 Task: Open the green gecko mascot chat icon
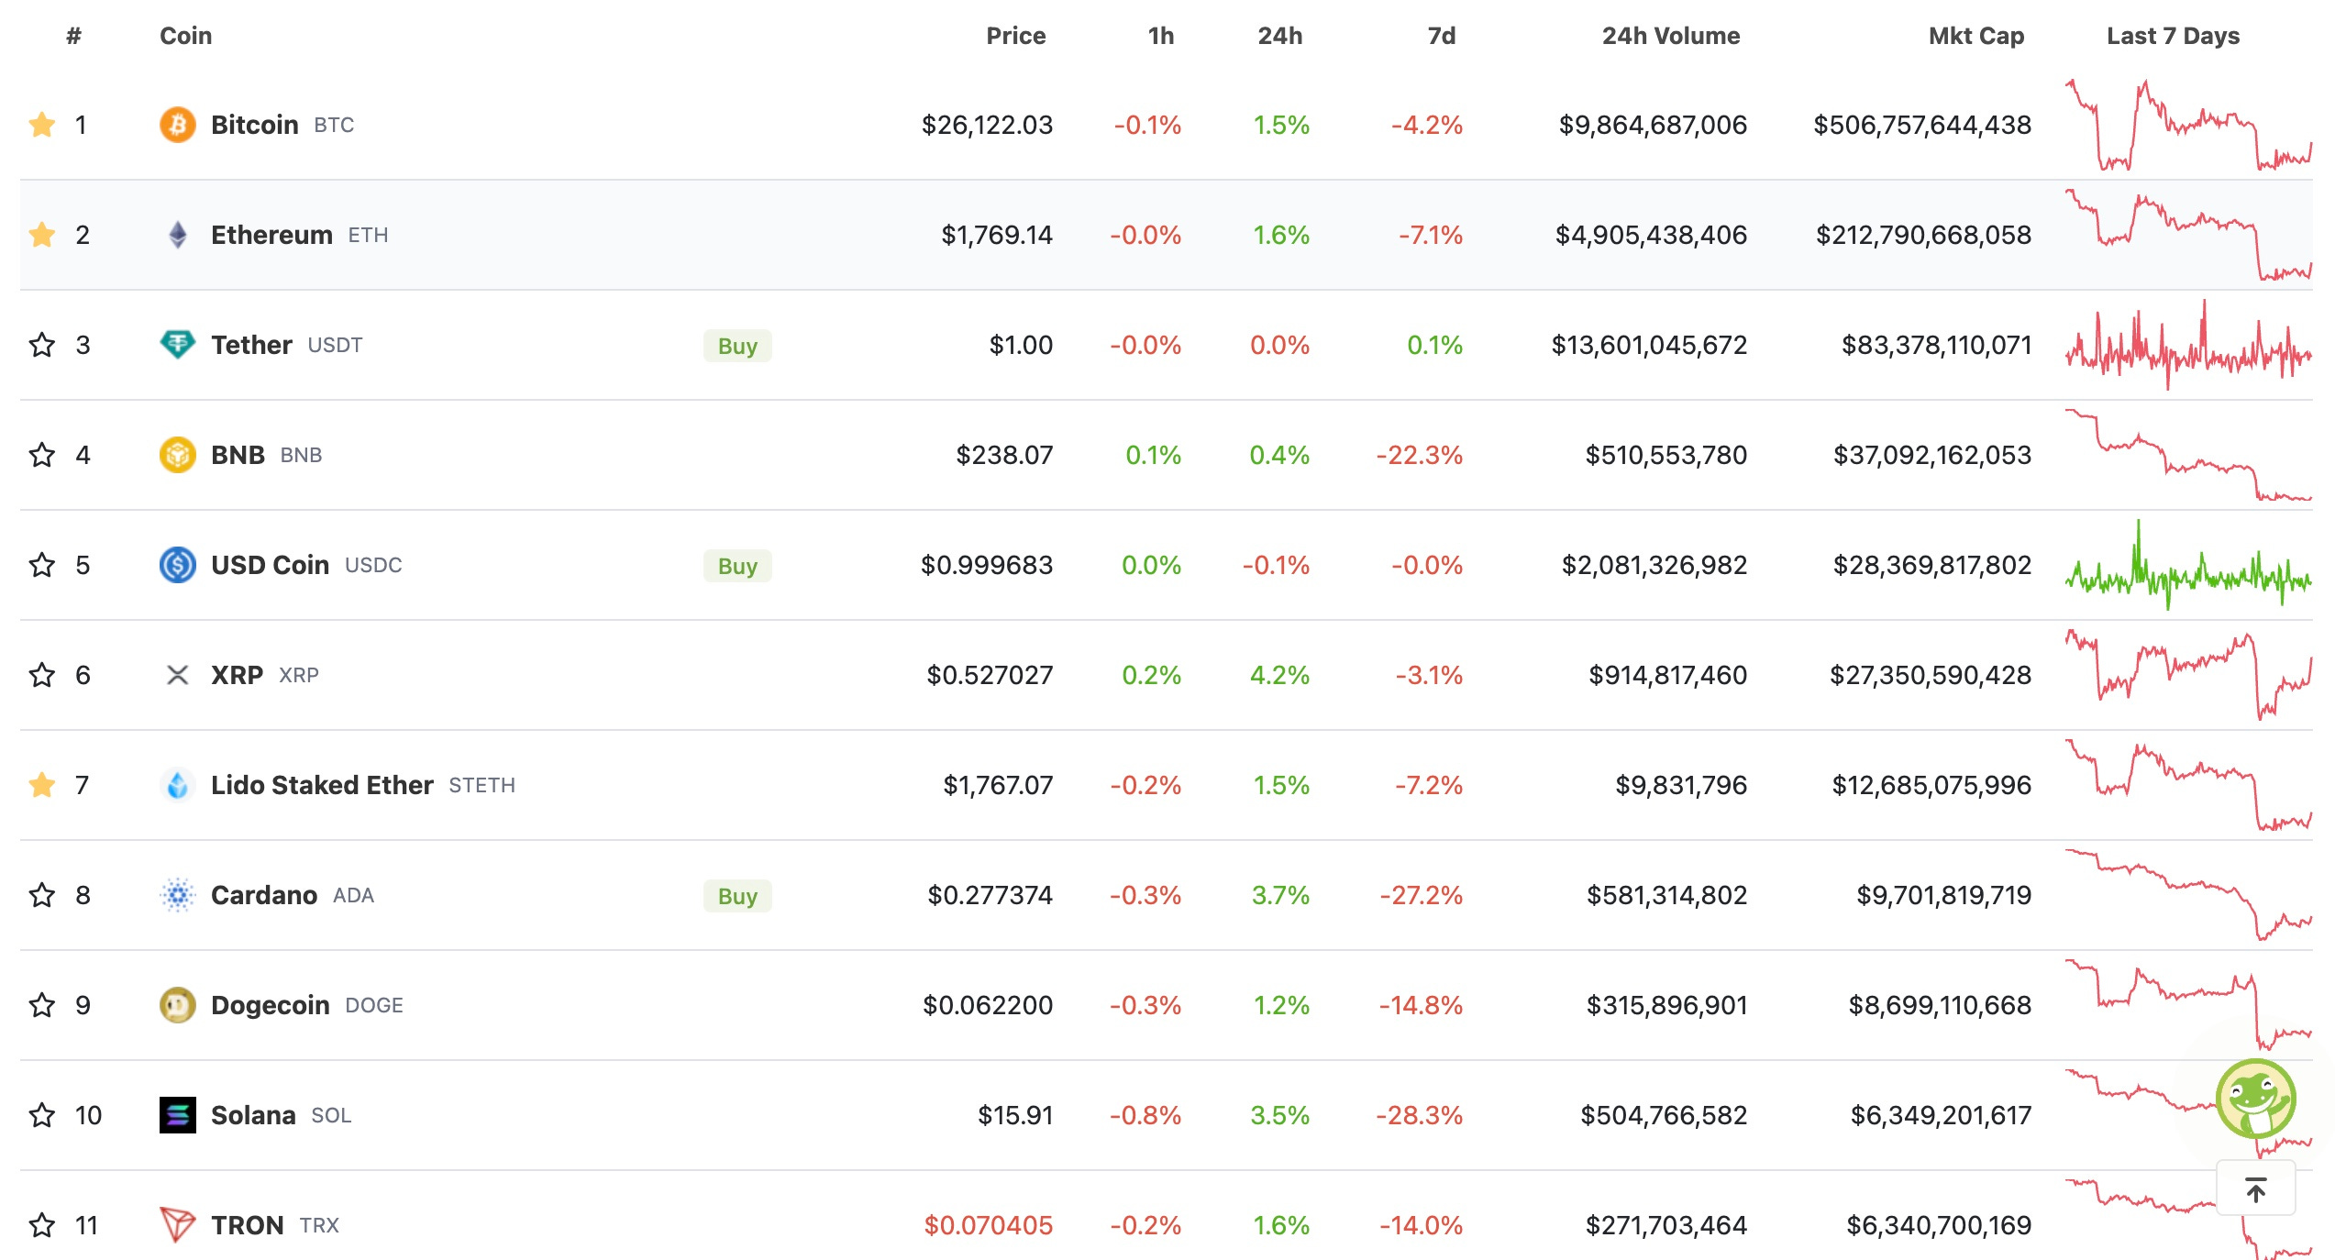coord(2256,1099)
